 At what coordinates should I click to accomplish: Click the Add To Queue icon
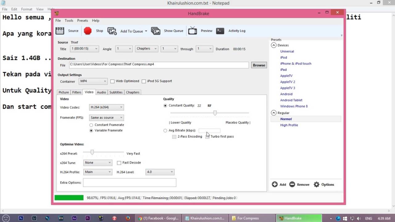112,31
